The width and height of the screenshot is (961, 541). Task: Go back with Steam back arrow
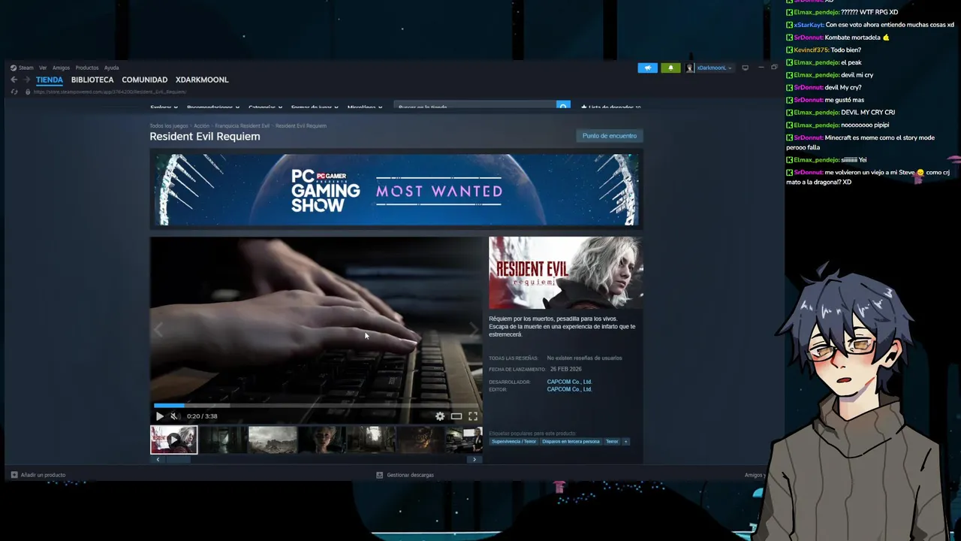14,80
